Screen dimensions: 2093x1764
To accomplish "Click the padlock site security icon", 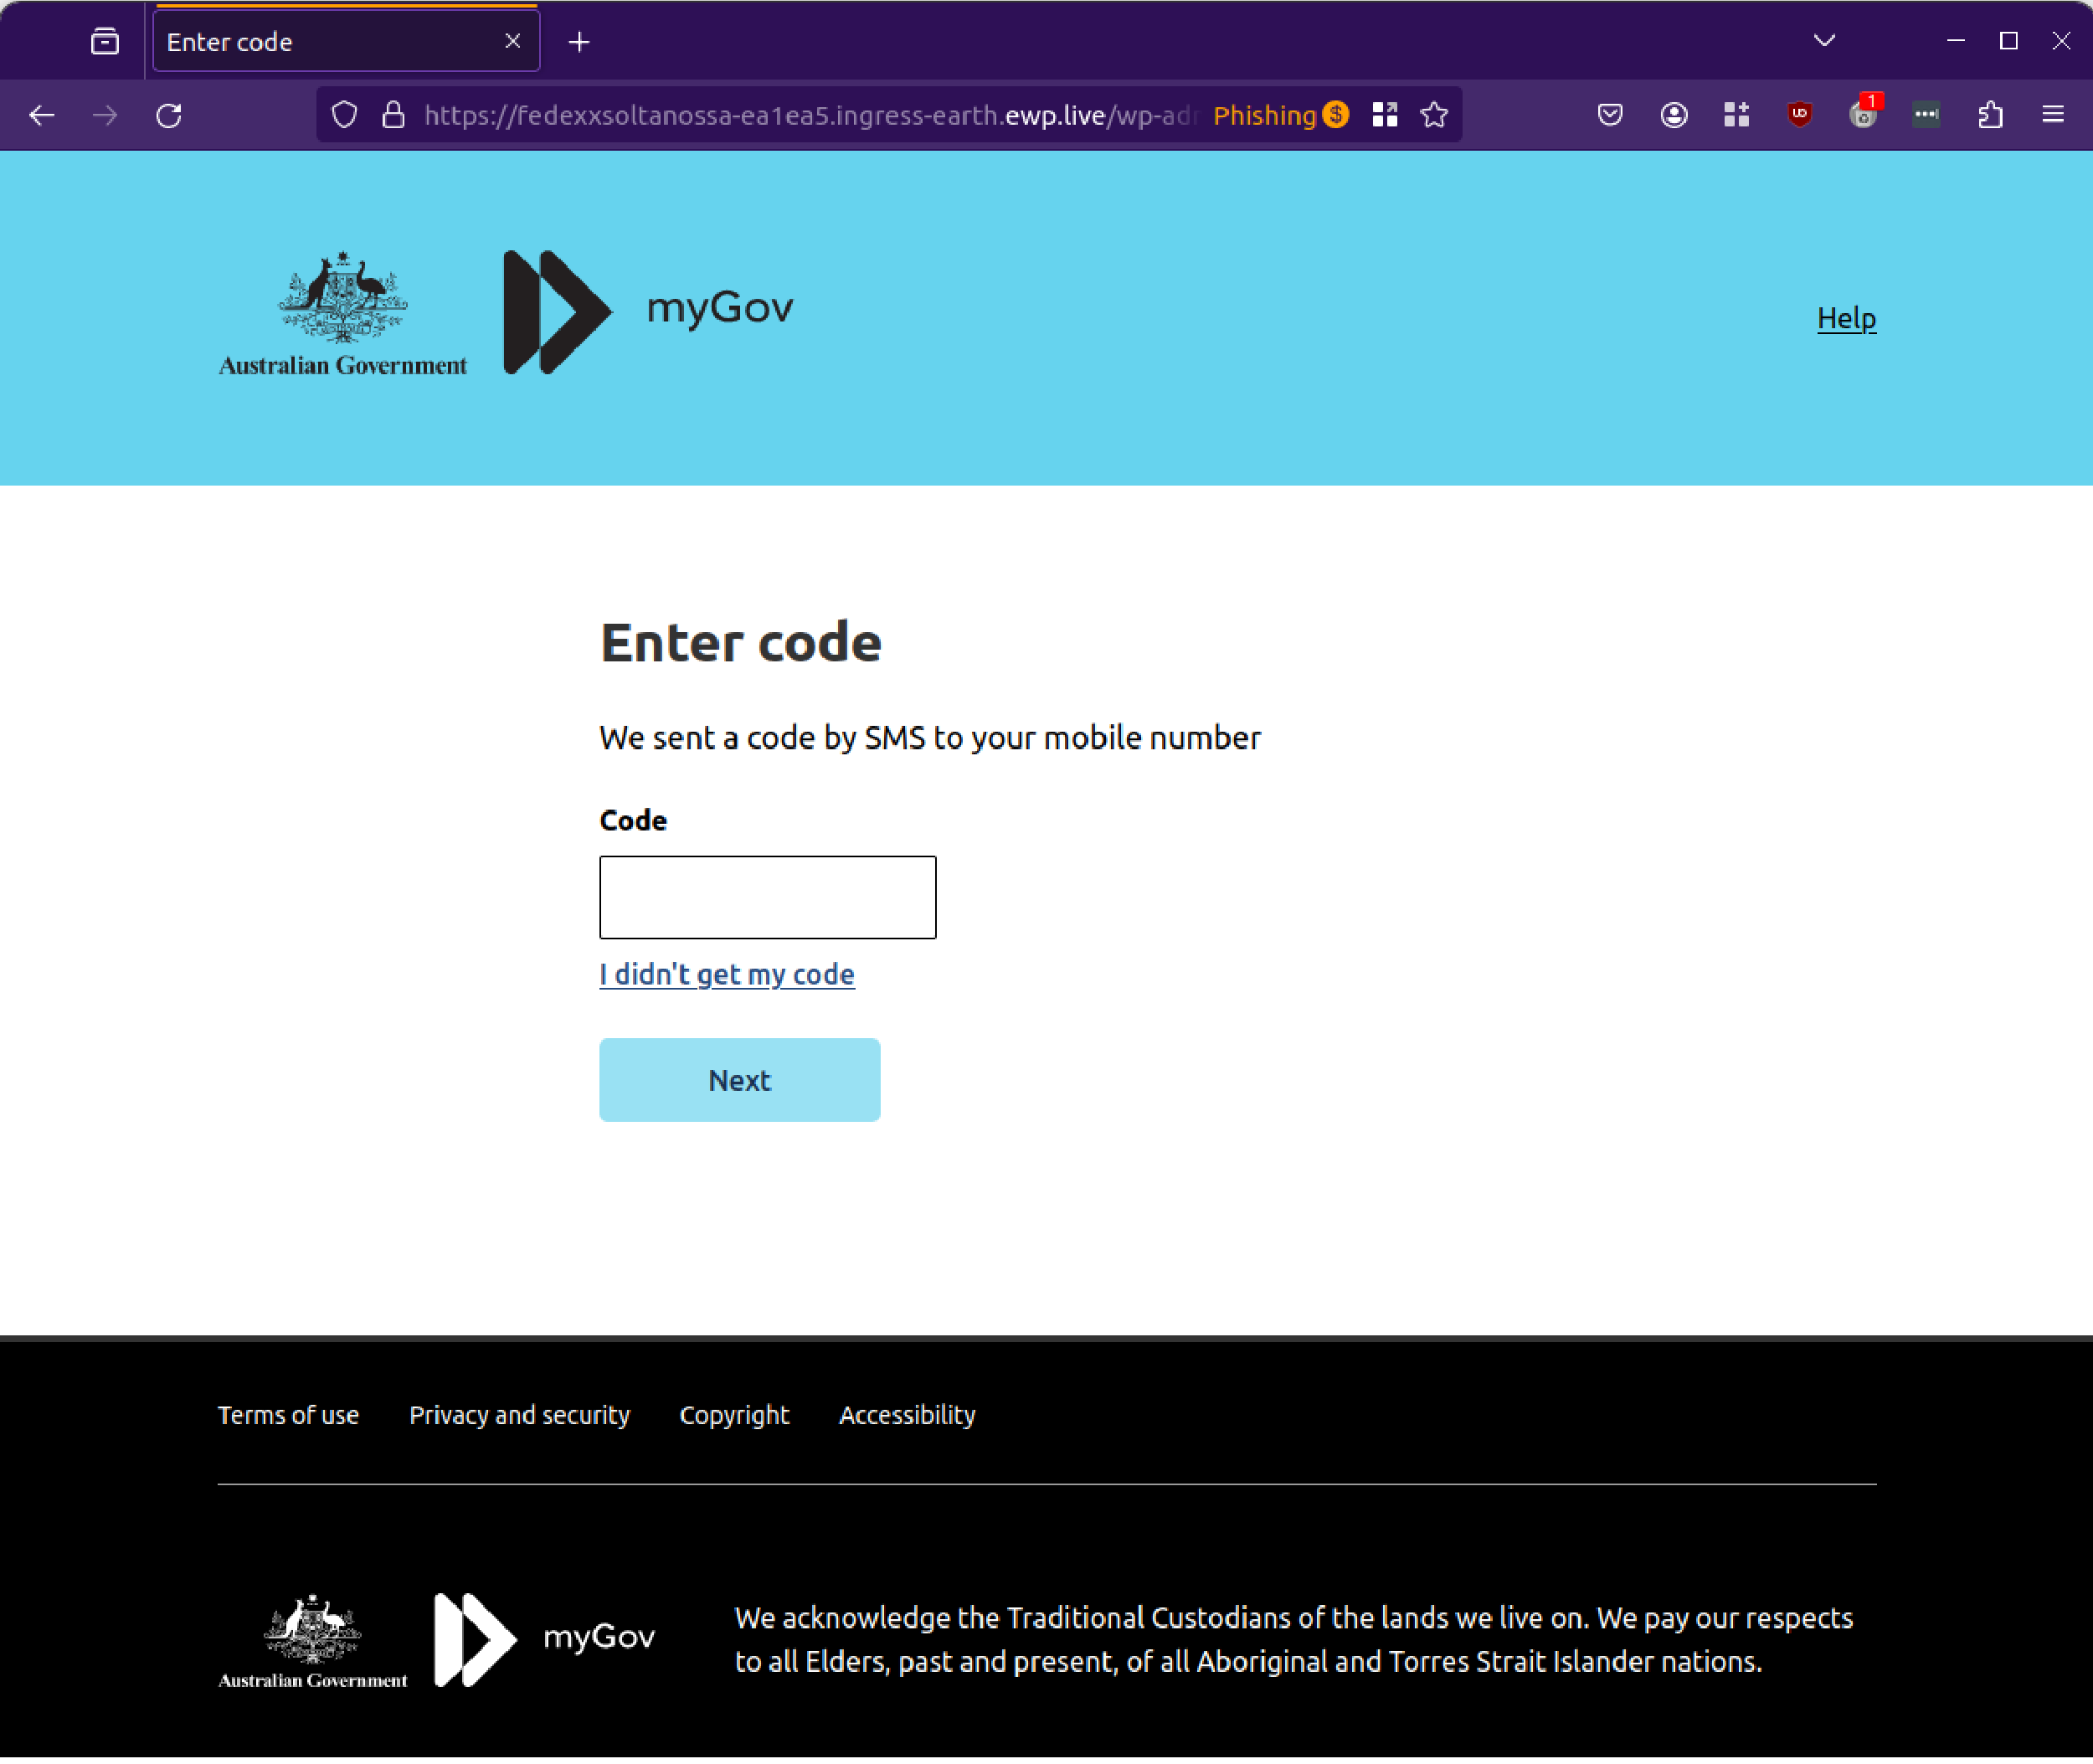I will click(393, 114).
